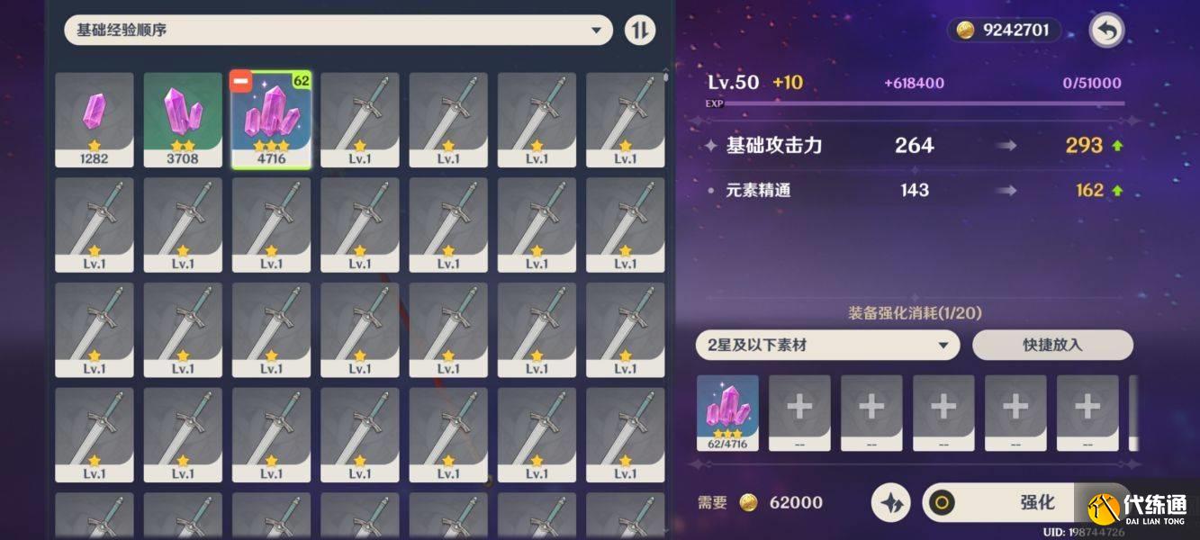Remove selected three-star ore with red minus
Viewport: 1200px width, 540px height.
(x=240, y=82)
